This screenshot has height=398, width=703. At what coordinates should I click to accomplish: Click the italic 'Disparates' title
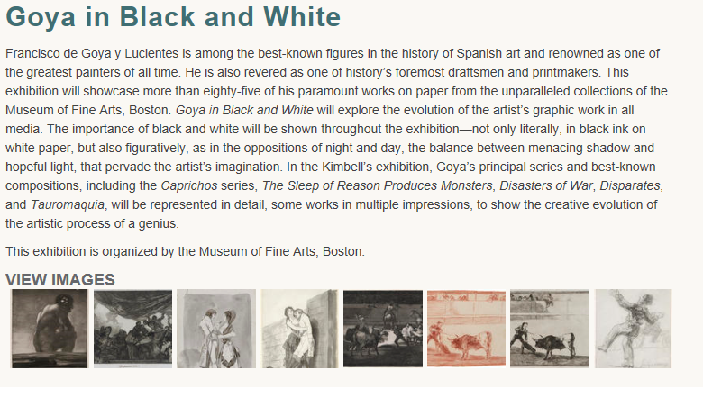pos(631,185)
